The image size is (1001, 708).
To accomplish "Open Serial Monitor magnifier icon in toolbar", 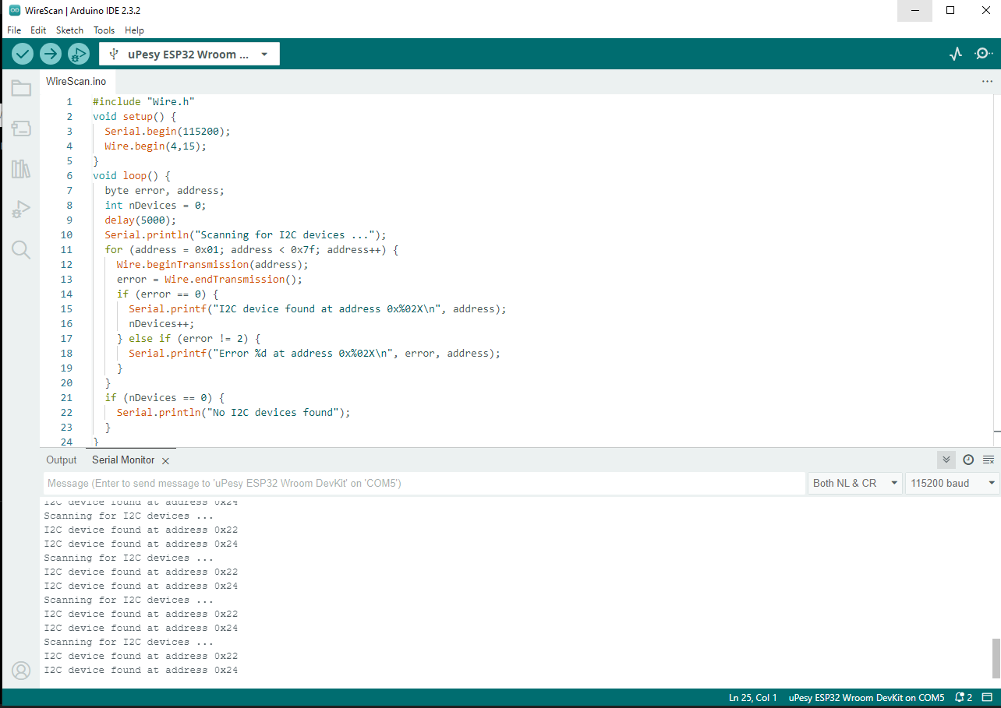I will tap(983, 54).
